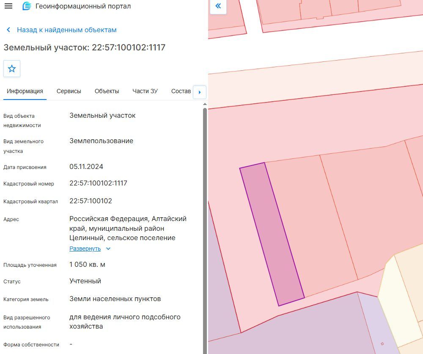Click chevron next to Развернуть
The height and width of the screenshot is (354, 423).
point(108,249)
